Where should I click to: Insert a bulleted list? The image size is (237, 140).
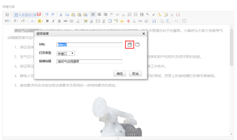coord(136,15)
